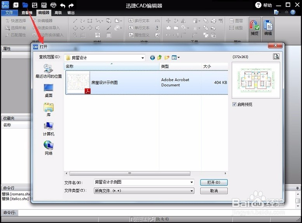Image resolution: width=302 pixels, height=223 pixels.
Task: Click the move tool icon in ribbon
Action: (x=168, y=21)
